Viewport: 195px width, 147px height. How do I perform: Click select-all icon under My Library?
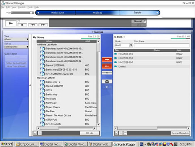click(35, 133)
